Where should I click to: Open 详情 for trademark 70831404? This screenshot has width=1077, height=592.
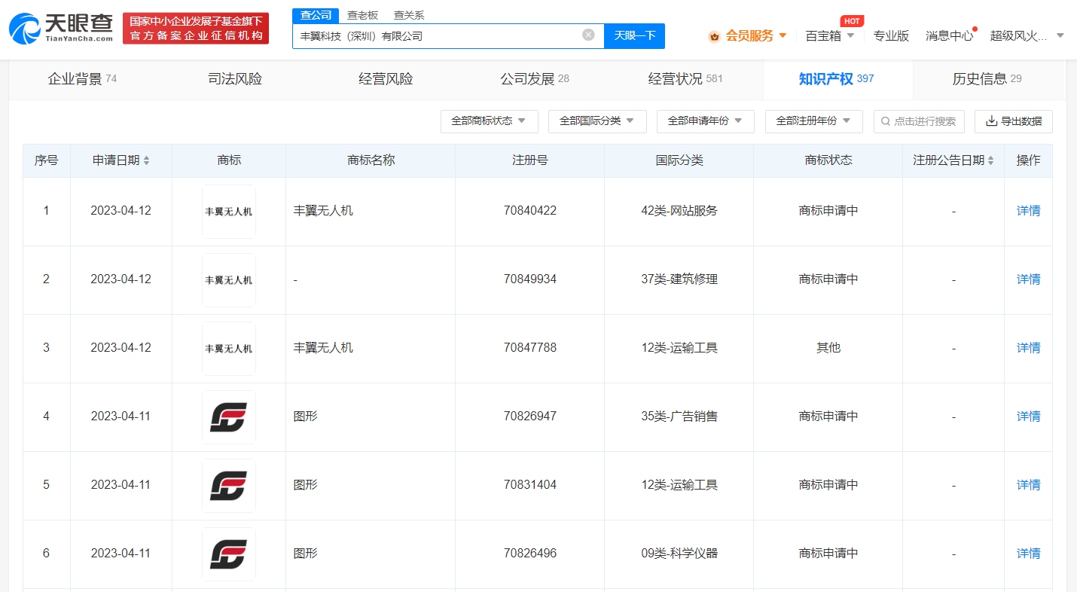tap(1028, 486)
